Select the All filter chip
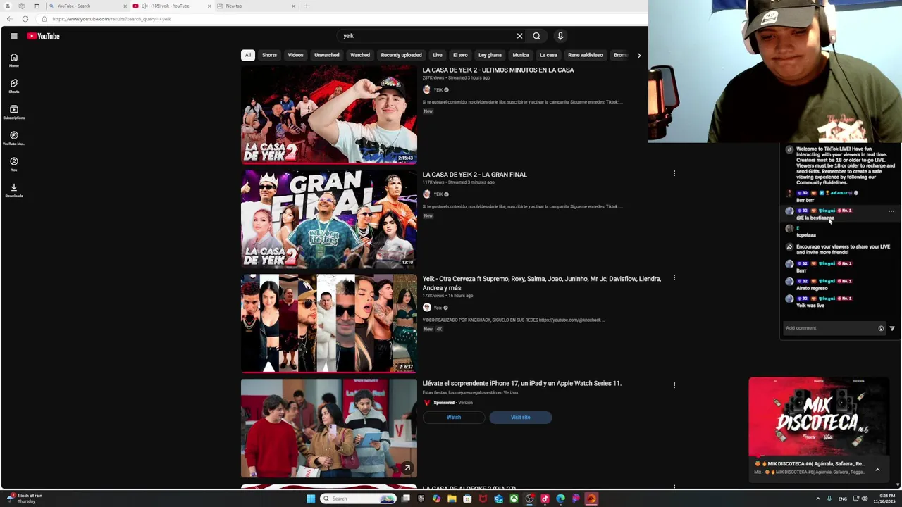The image size is (902, 507). pos(247,55)
